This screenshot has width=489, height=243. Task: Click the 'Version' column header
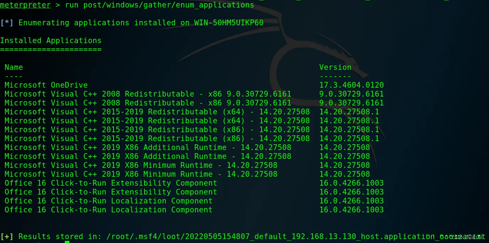pos(335,67)
